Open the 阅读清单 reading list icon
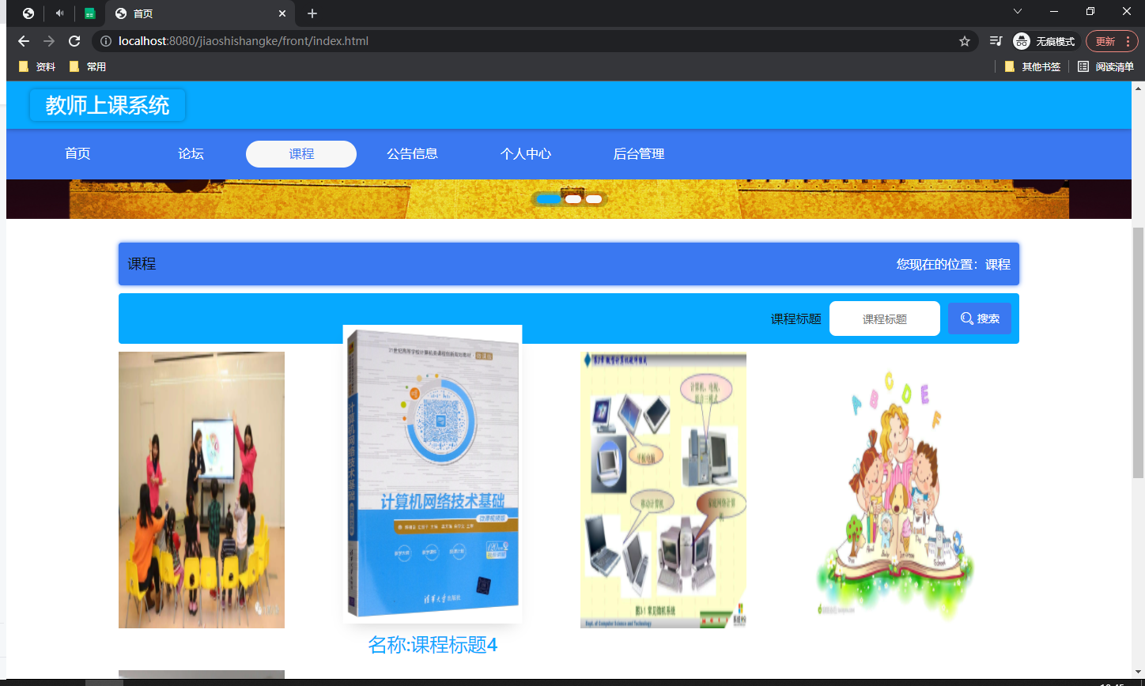 pos(1083,66)
